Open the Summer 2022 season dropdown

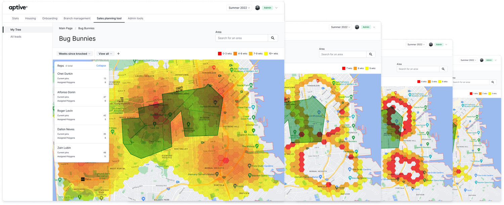click(239, 8)
